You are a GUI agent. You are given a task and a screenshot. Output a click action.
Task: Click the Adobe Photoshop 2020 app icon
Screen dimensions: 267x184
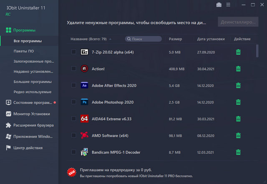click(84, 102)
